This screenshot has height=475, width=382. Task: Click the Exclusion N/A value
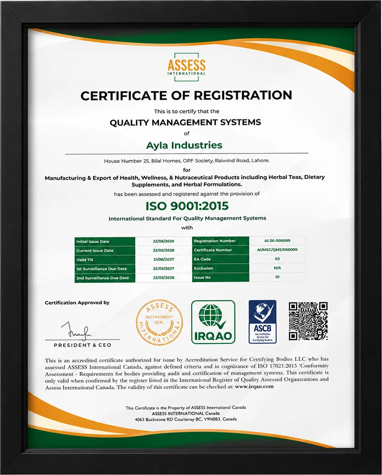pos(277,268)
